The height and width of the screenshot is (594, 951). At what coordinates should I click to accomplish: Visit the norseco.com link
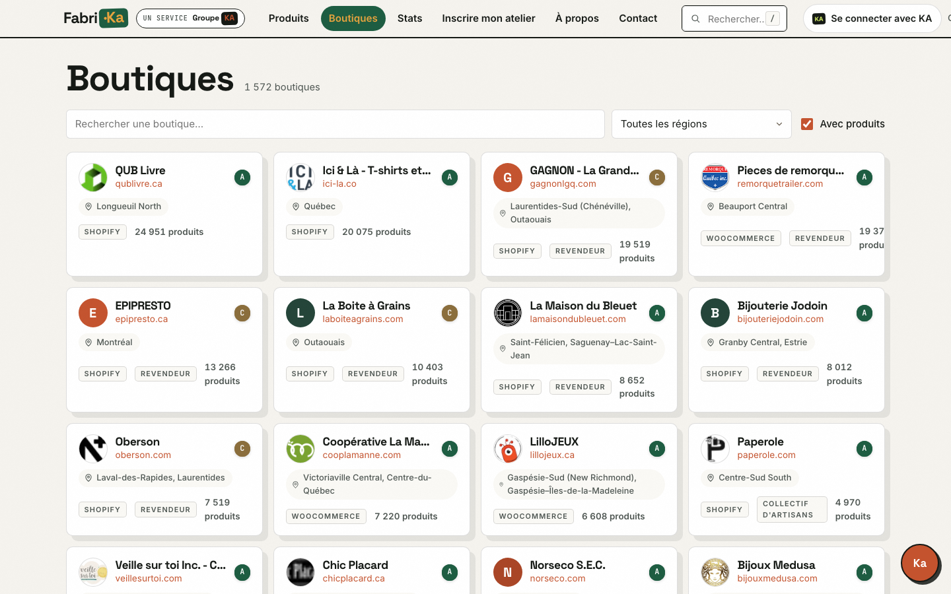point(558,579)
